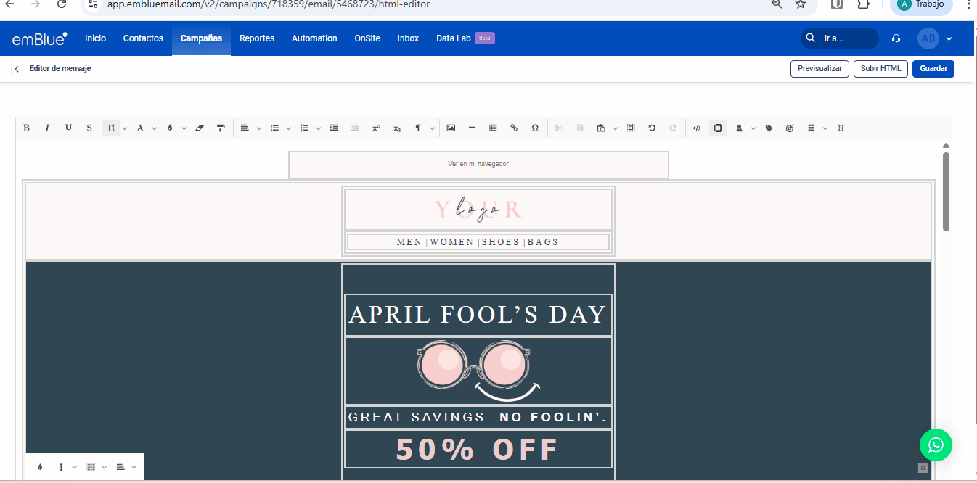Expand the font size dropdown arrow
The image size is (977, 483).
click(x=125, y=128)
